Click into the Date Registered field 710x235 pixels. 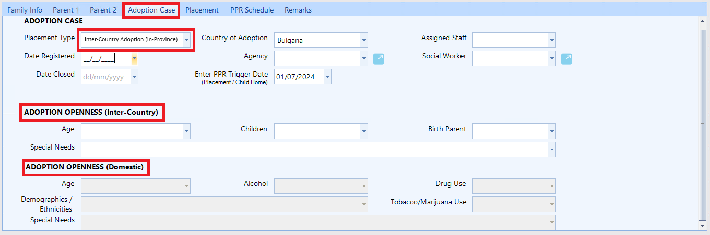[x=104, y=59]
